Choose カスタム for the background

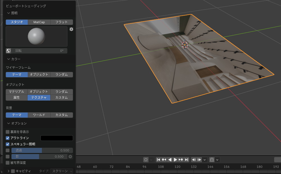[62, 115]
